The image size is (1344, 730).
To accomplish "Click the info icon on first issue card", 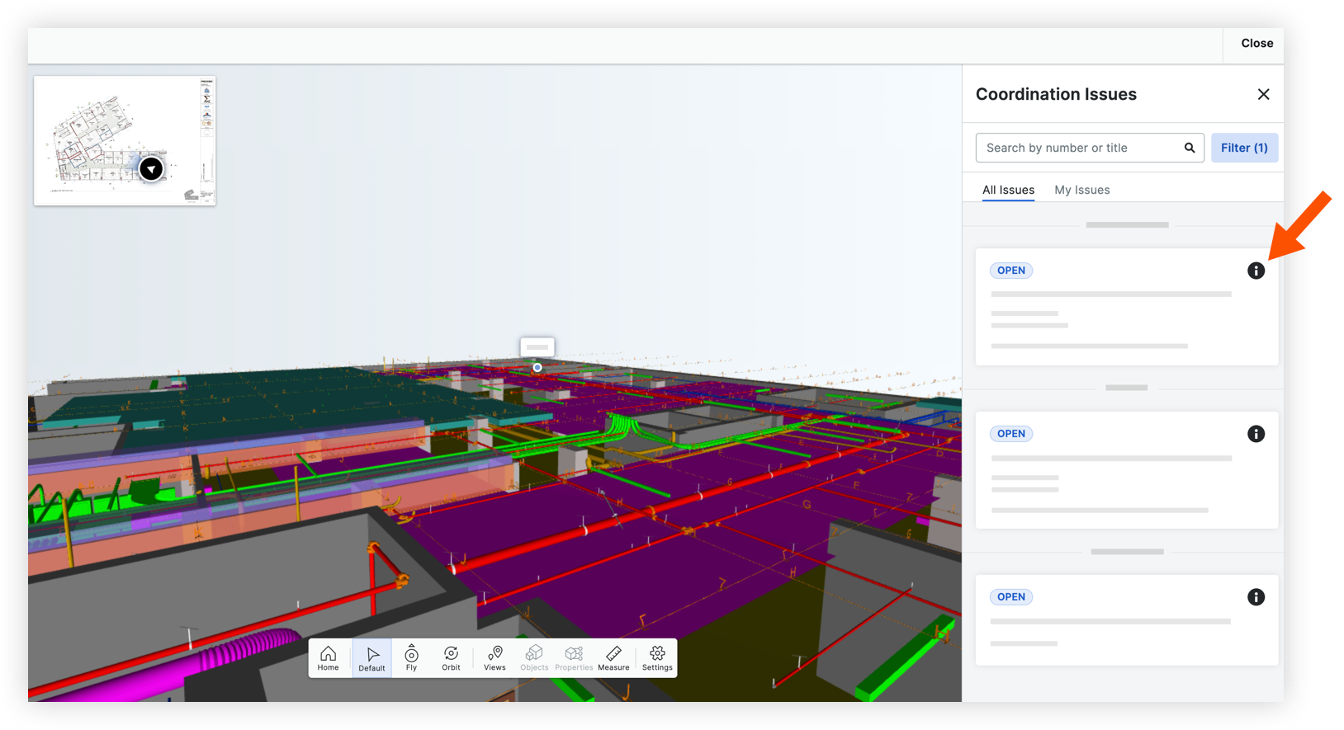I will (1256, 271).
